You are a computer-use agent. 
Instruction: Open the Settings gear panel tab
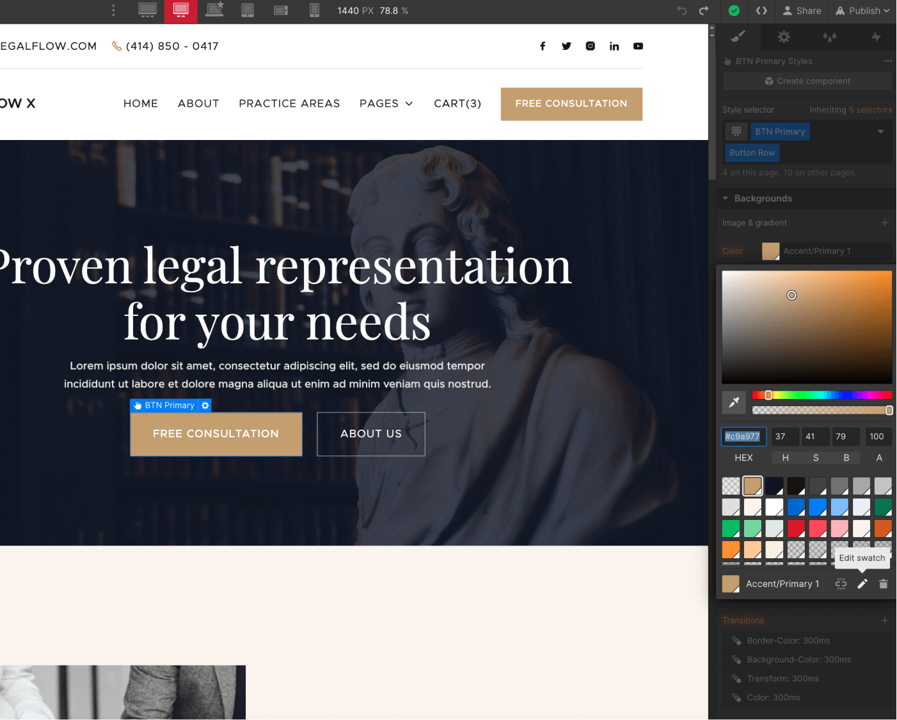(x=783, y=37)
